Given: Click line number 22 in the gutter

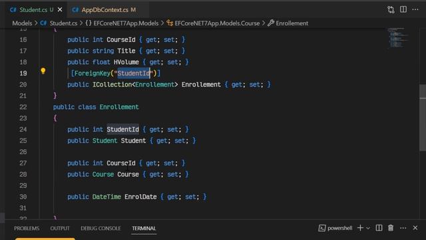Looking at the screenshot, I should point(23,107).
